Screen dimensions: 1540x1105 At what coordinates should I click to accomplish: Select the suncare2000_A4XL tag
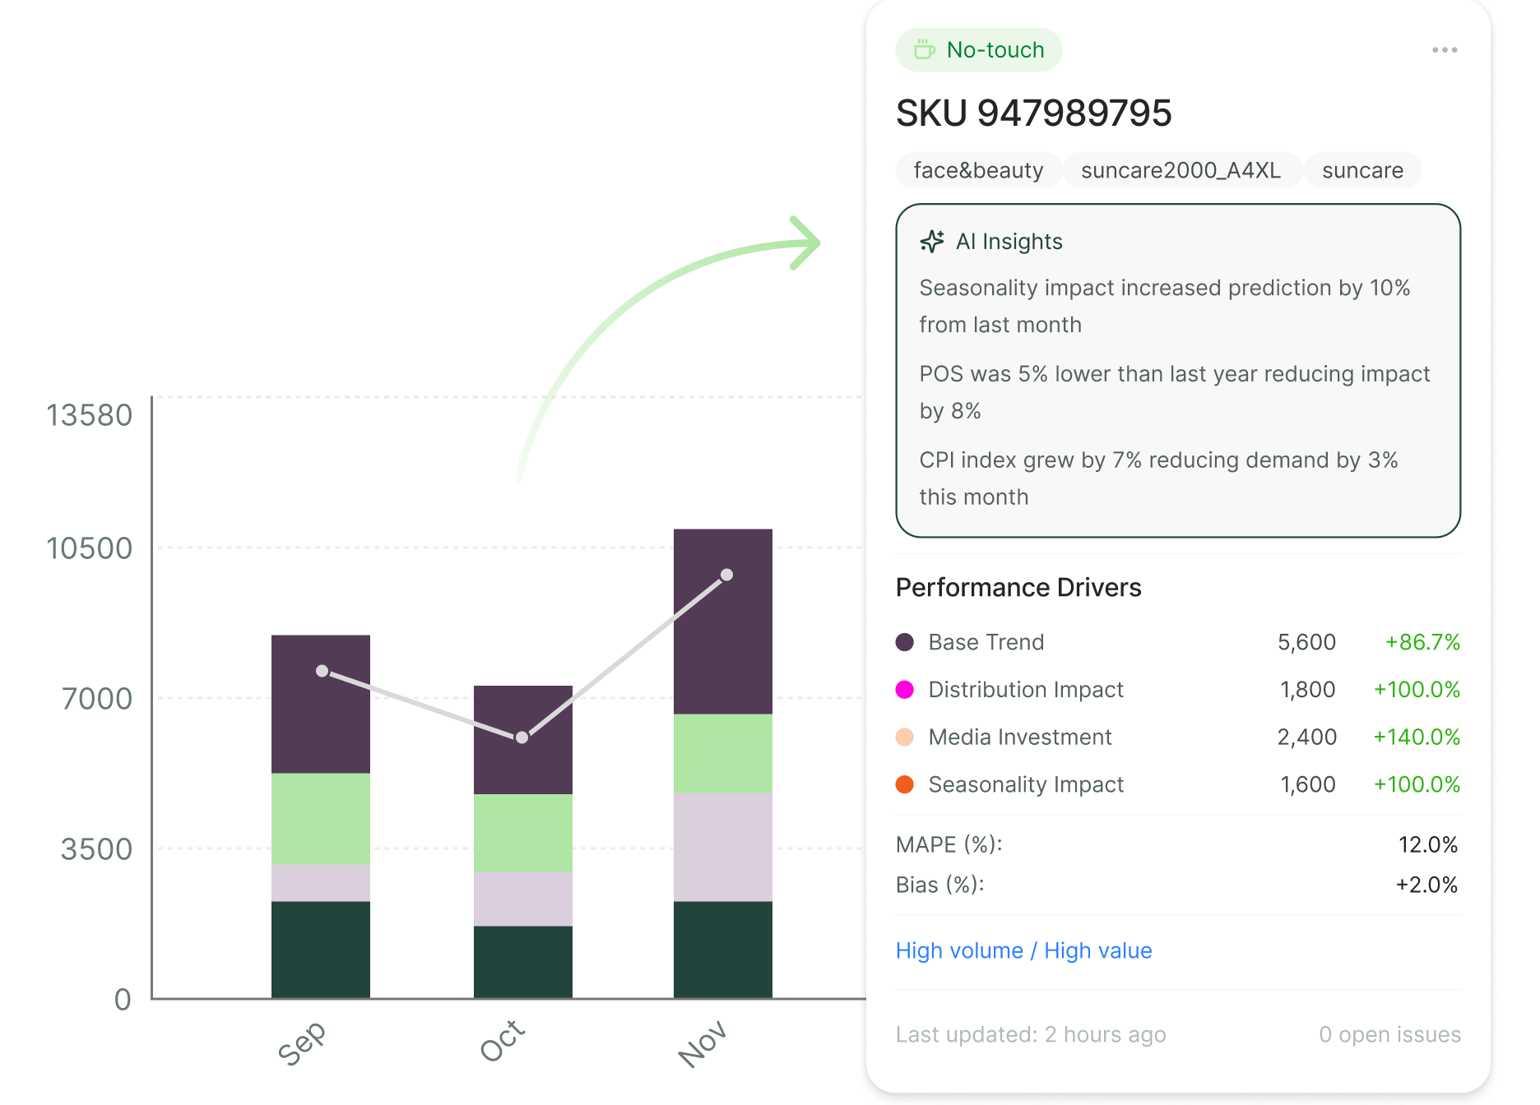pos(1181,170)
